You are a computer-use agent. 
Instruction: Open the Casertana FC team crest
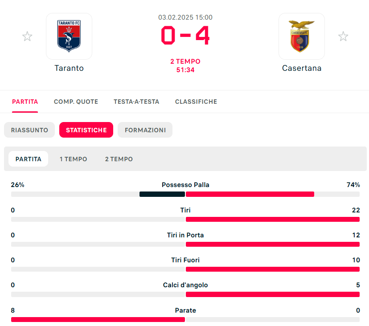[x=302, y=36]
